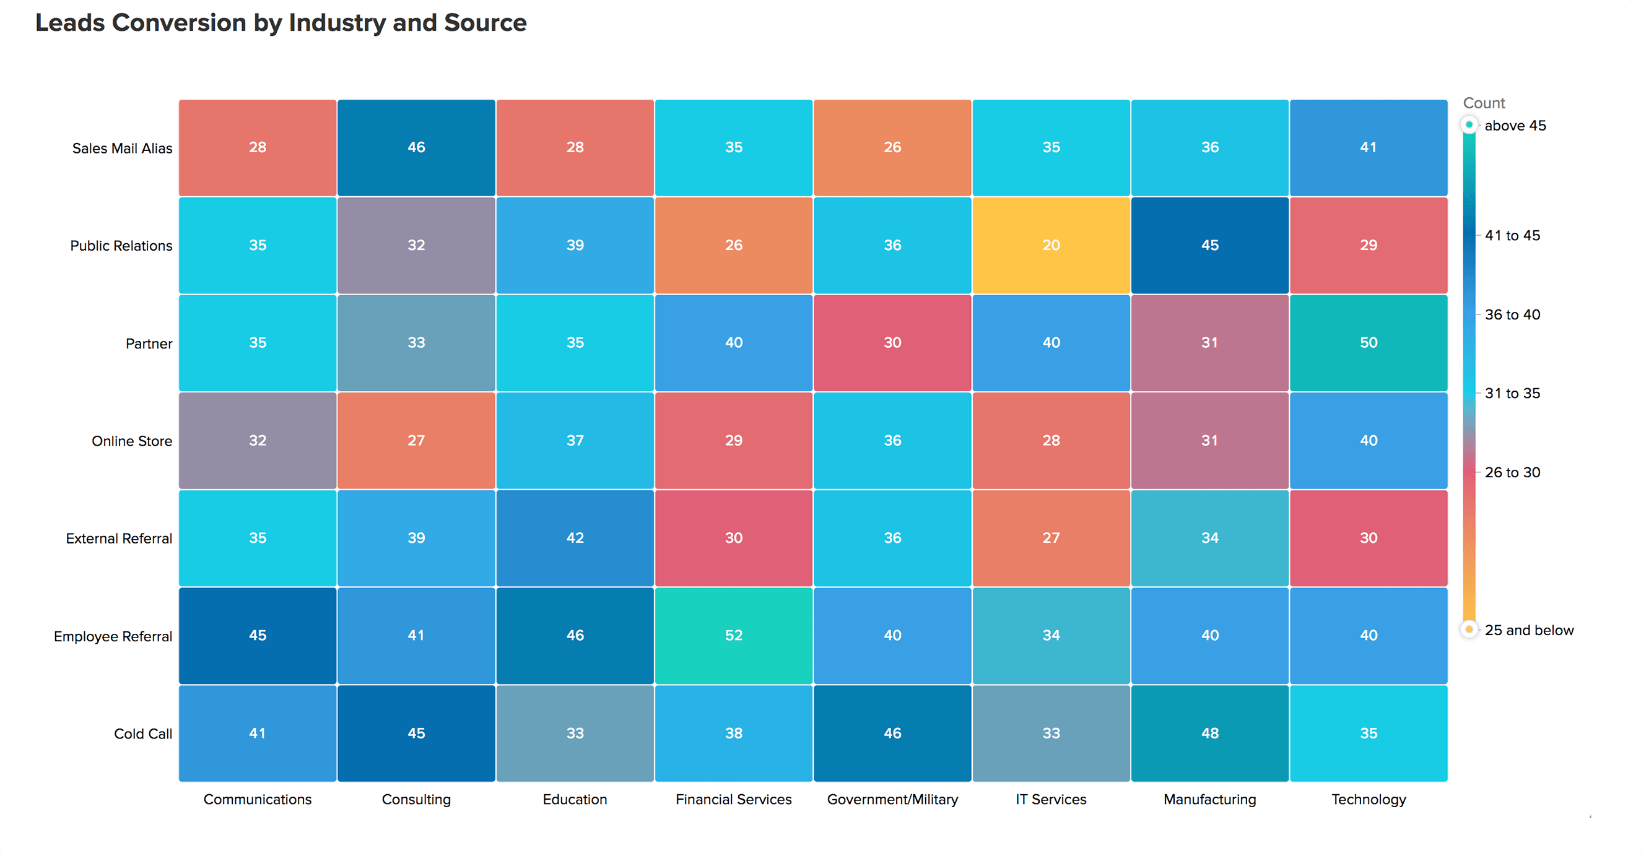
Task: Click the 'Financial Services' column label
Action: (x=733, y=799)
